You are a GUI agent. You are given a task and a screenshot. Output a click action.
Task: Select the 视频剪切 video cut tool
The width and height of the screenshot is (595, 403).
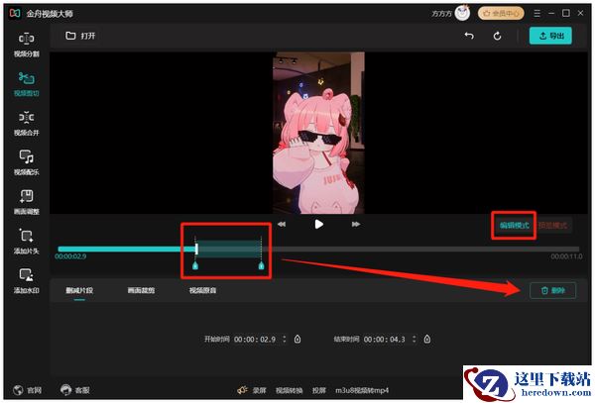click(26, 84)
